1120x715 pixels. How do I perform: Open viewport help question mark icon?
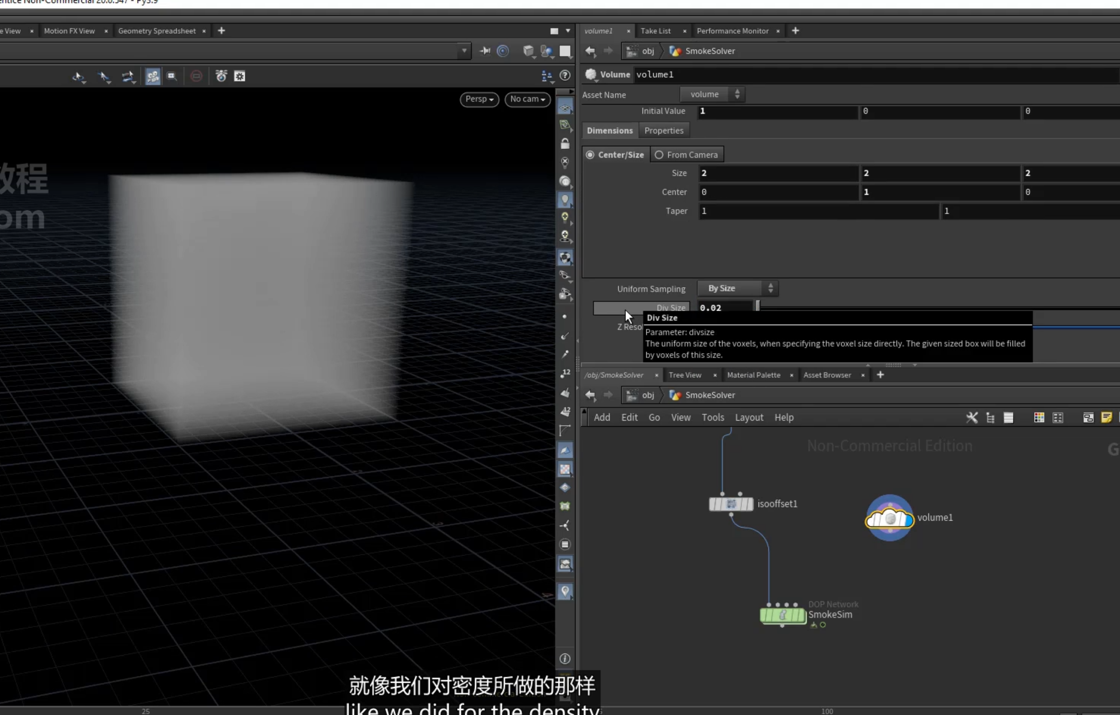(564, 75)
